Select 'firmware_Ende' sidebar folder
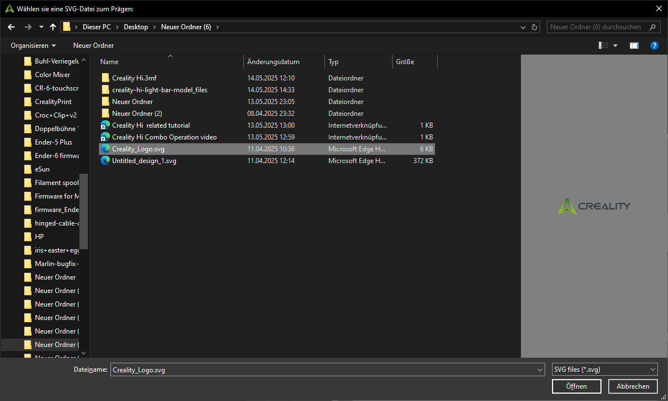Image resolution: width=668 pixels, height=401 pixels. tap(52, 210)
